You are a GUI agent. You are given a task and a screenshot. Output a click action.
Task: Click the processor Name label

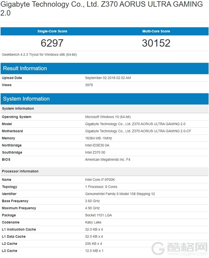7,180
